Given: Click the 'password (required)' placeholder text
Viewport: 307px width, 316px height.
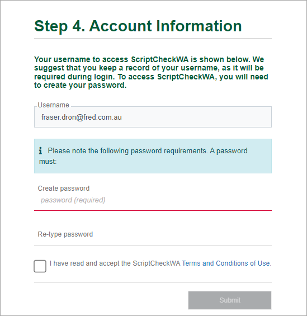Looking at the screenshot, I should coord(73,200).
